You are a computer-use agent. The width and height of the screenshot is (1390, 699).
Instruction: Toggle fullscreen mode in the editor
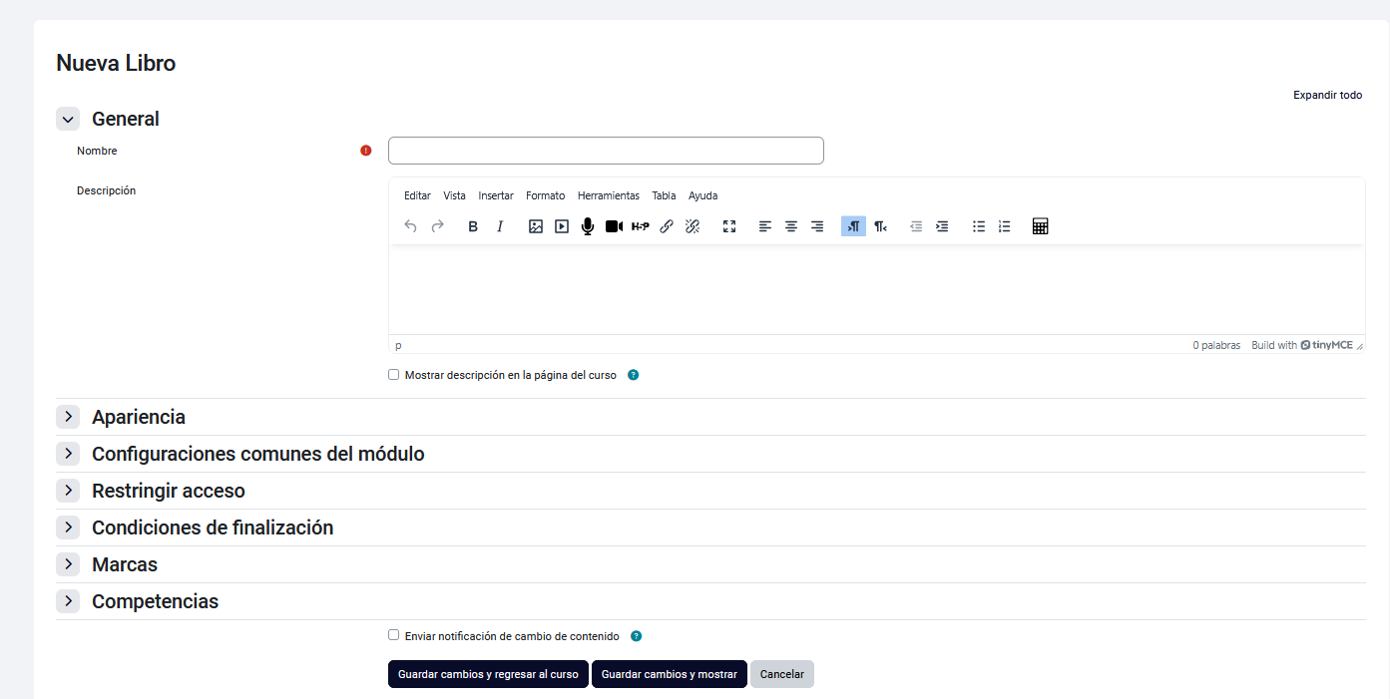coord(729,226)
